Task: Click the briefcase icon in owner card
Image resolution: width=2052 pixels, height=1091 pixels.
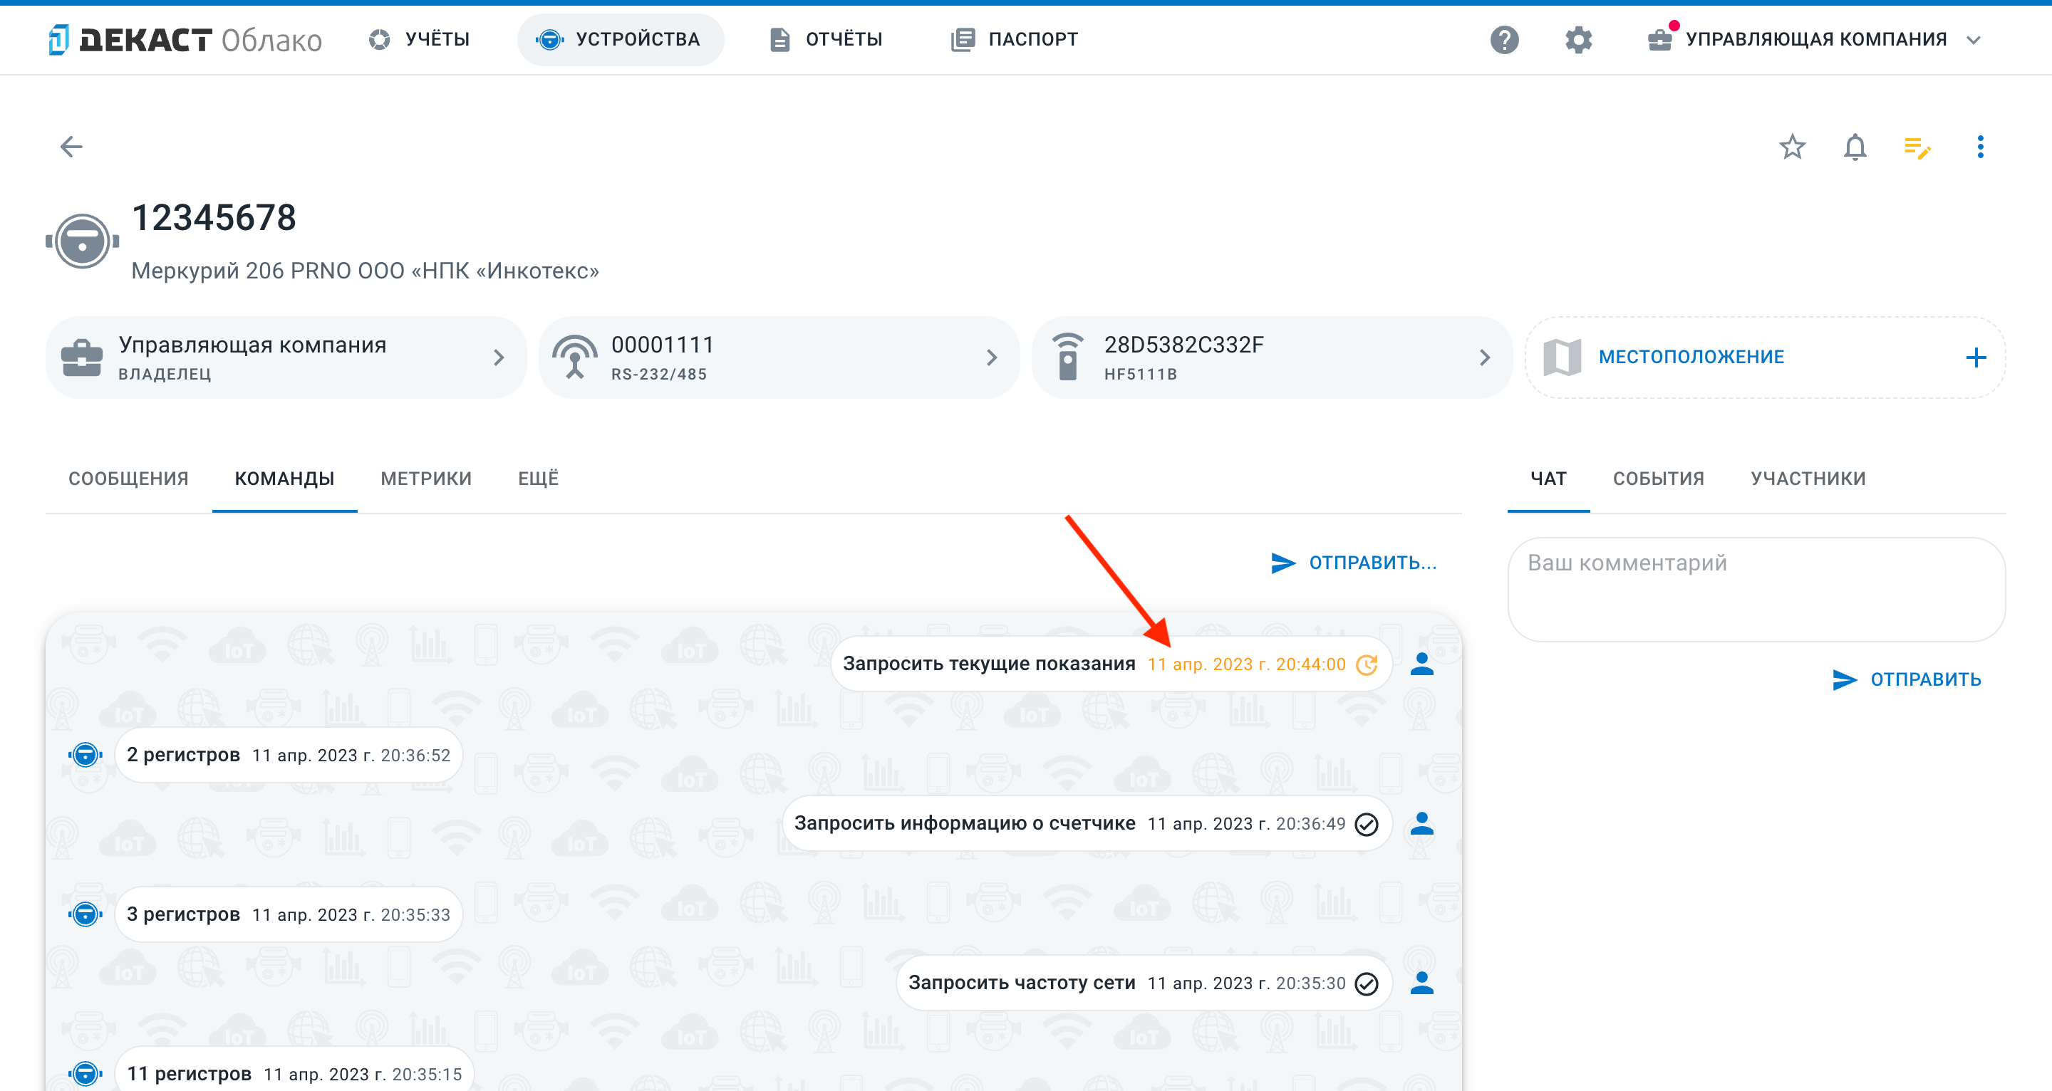Action: (x=82, y=357)
